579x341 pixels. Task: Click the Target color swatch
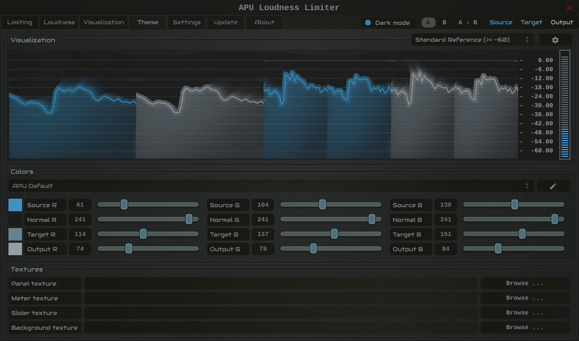tap(15, 235)
